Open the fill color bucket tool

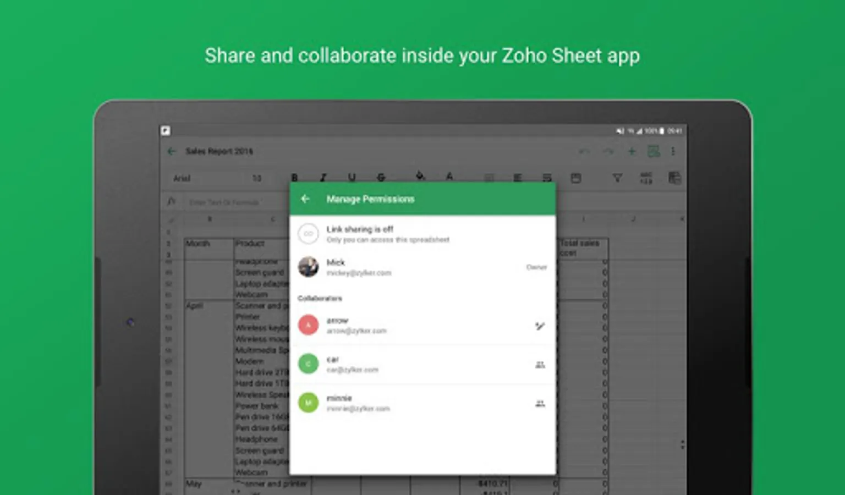[x=420, y=176]
